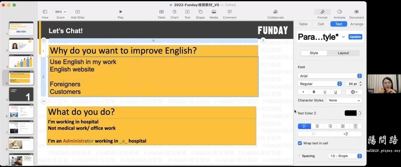This screenshot has width=401, height=167.
Task: Click 'What do you do?' heading cell
Action: click(152, 112)
